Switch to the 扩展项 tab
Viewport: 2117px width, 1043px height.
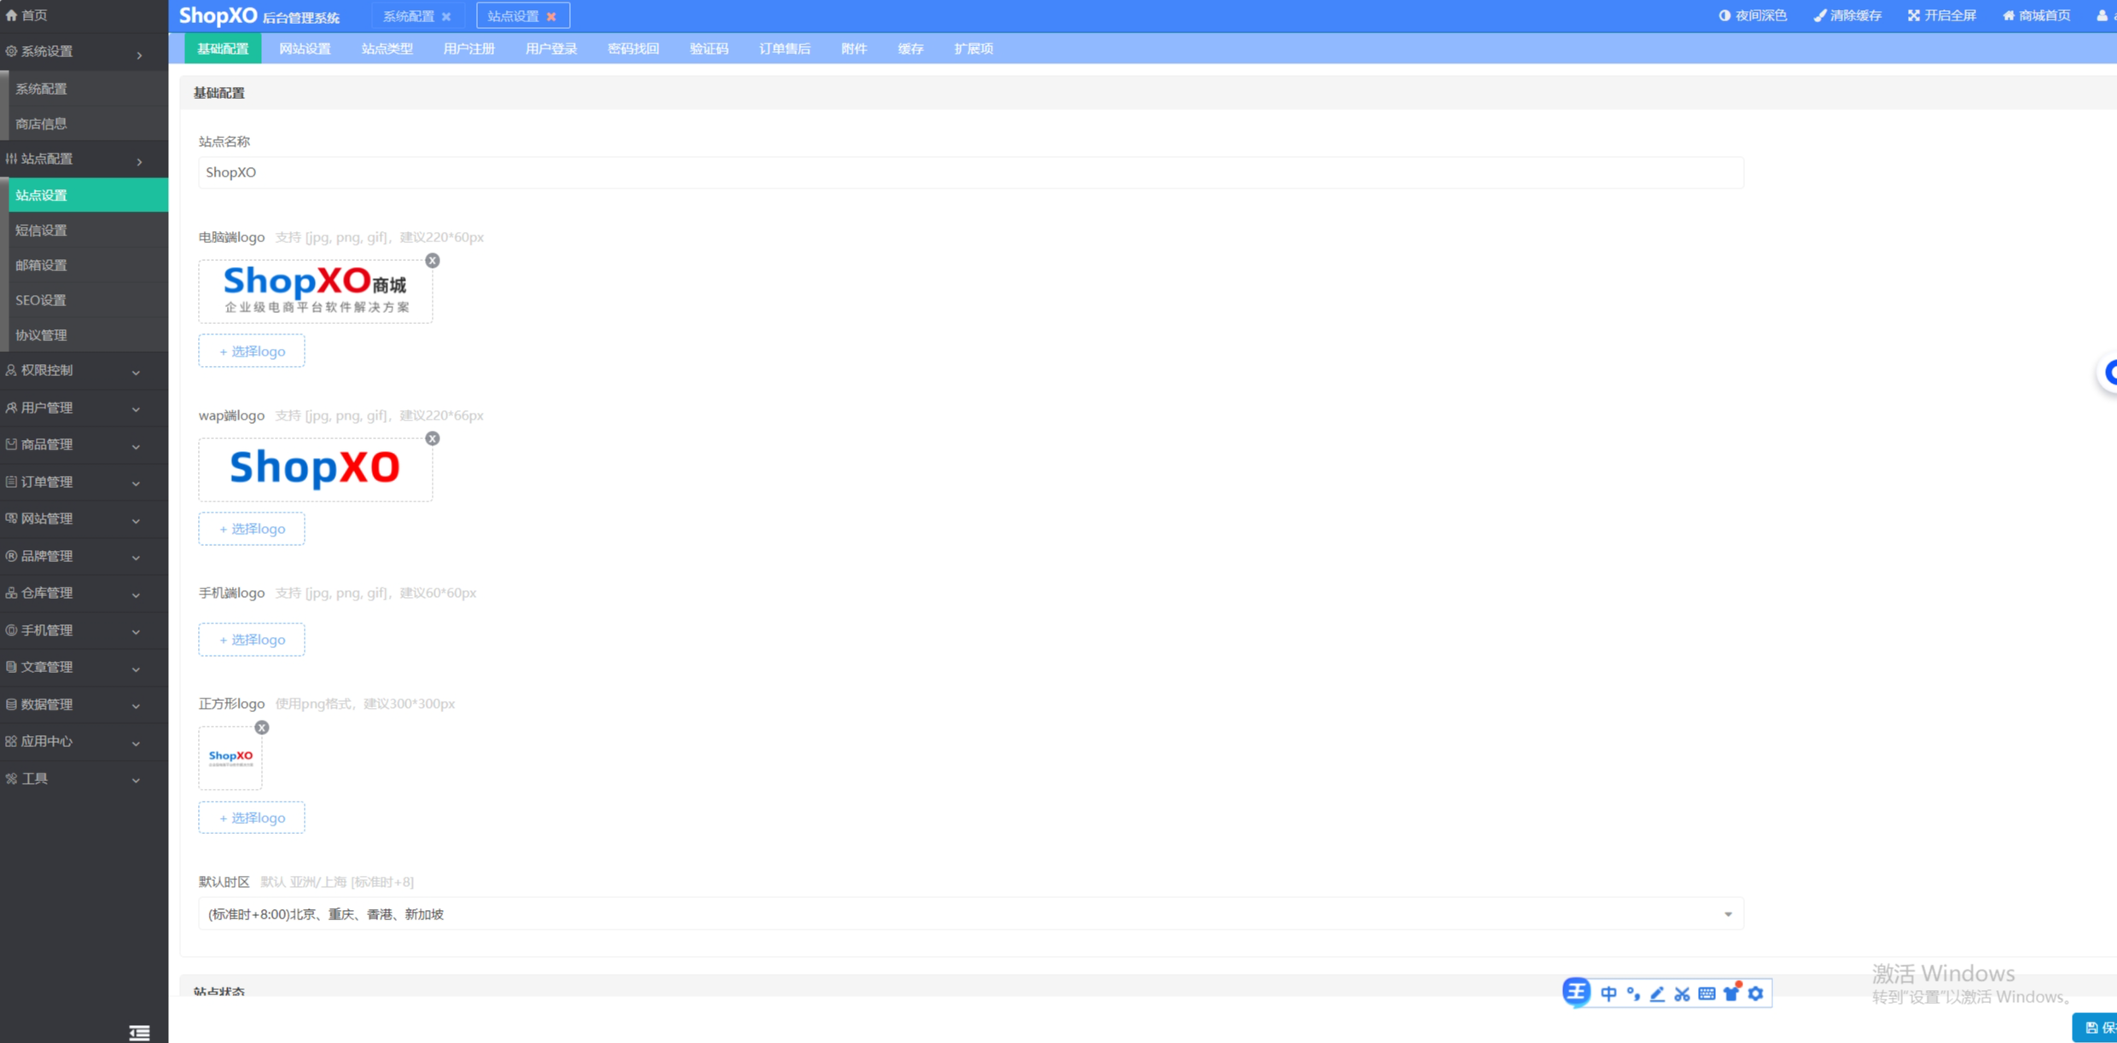pos(973,49)
